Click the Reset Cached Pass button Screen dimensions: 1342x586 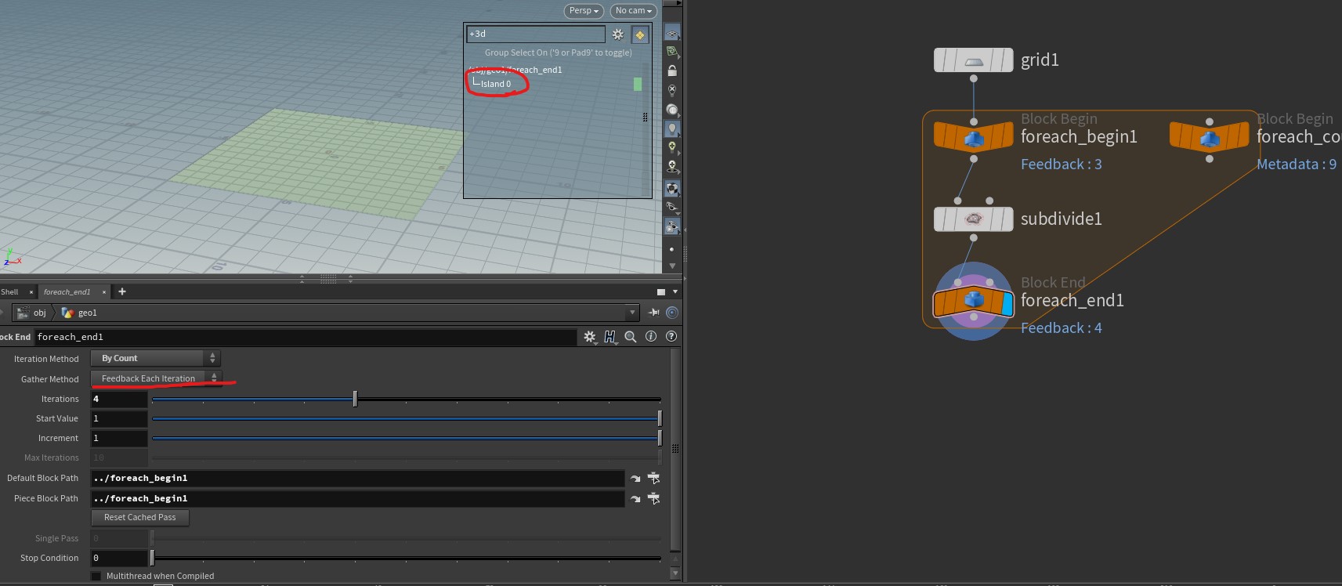[140, 518]
